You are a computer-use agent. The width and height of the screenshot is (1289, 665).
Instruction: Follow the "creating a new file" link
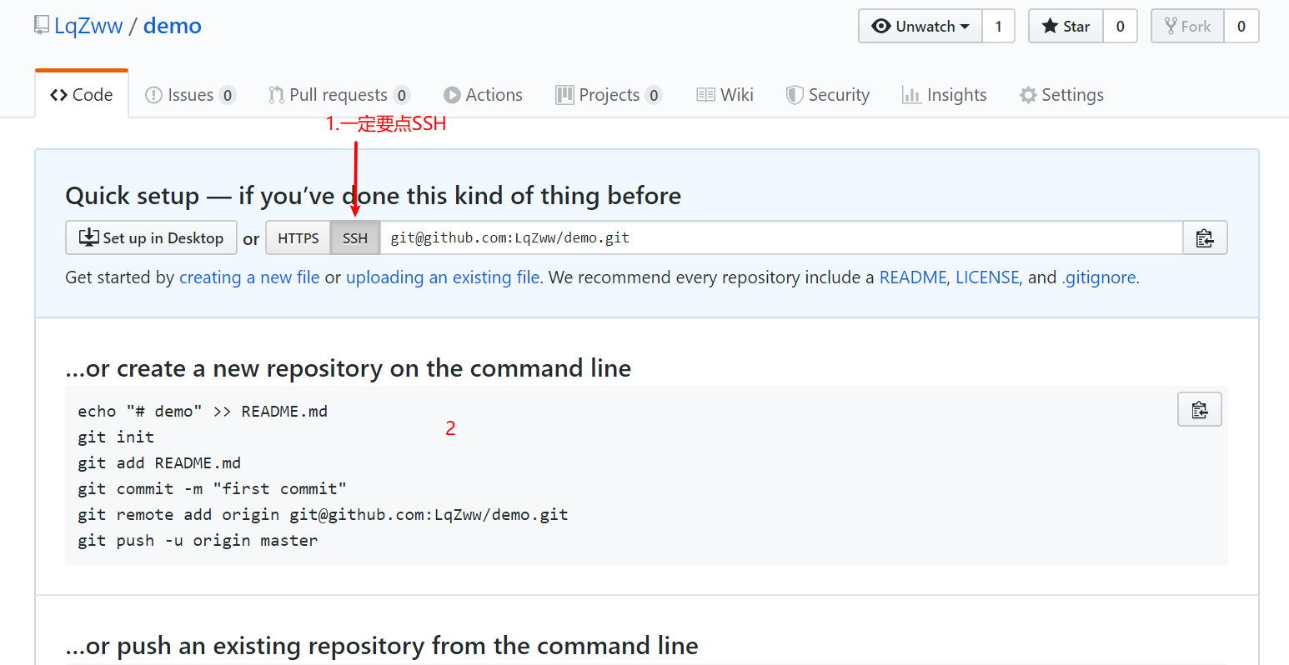coord(249,277)
